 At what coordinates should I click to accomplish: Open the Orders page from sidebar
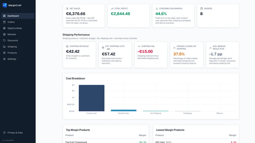(18, 22)
